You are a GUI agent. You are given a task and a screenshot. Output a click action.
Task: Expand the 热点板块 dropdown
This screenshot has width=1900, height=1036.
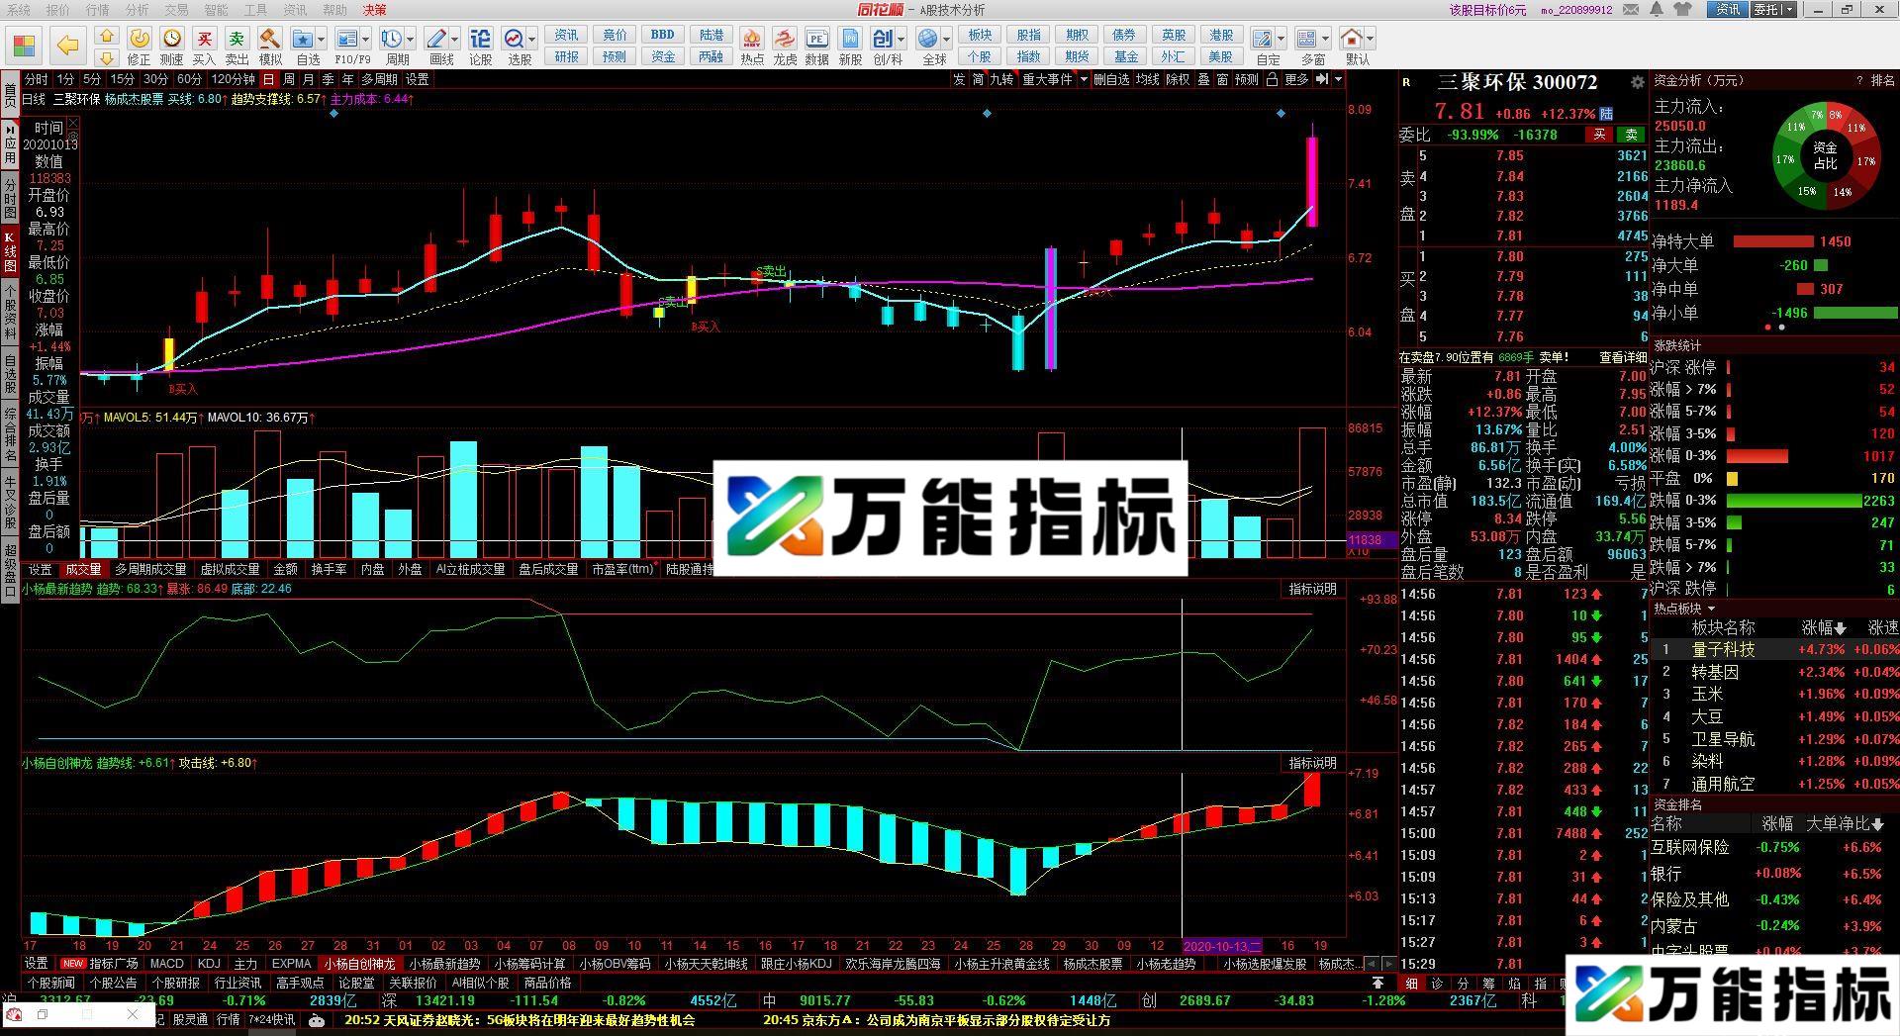coord(1711,609)
